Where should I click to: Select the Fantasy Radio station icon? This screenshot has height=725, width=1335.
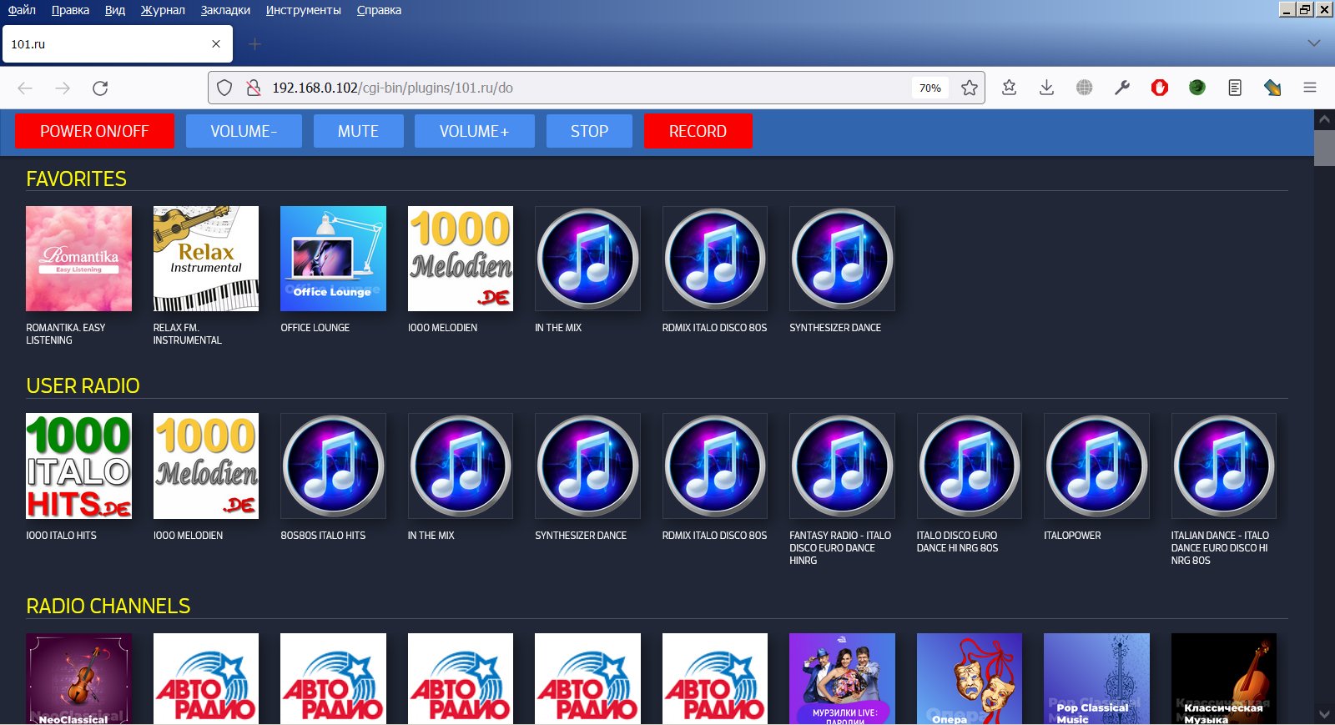(x=842, y=466)
